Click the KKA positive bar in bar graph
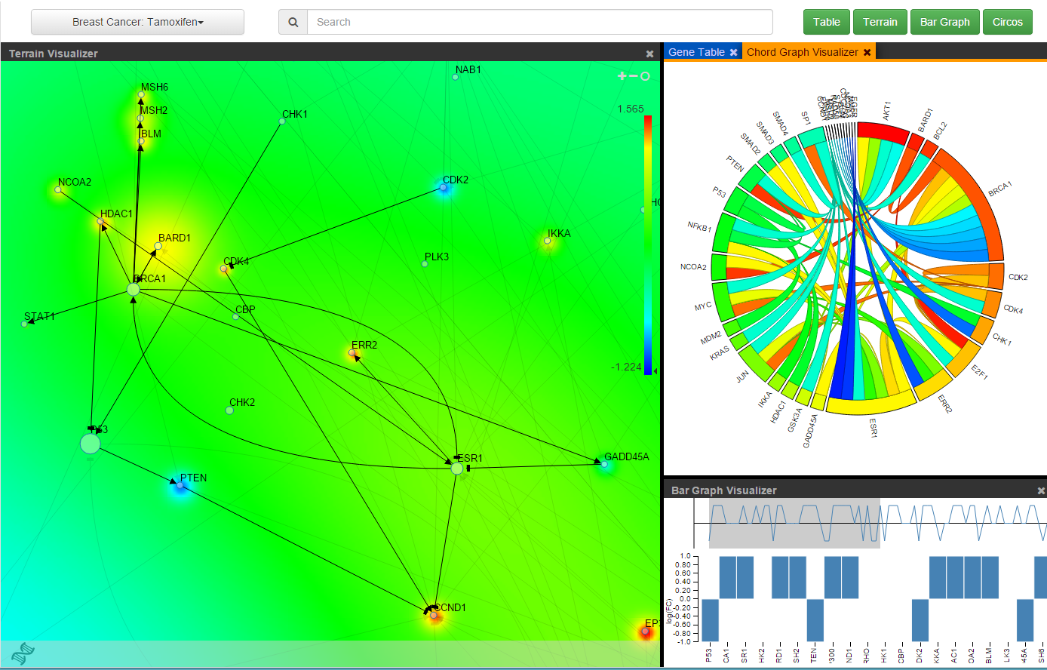Viewport: 1047px width, 670px height. point(938,578)
